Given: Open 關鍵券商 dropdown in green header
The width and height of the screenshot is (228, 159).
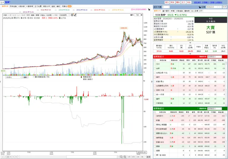Looking at the screenshot, I should point(215,108).
